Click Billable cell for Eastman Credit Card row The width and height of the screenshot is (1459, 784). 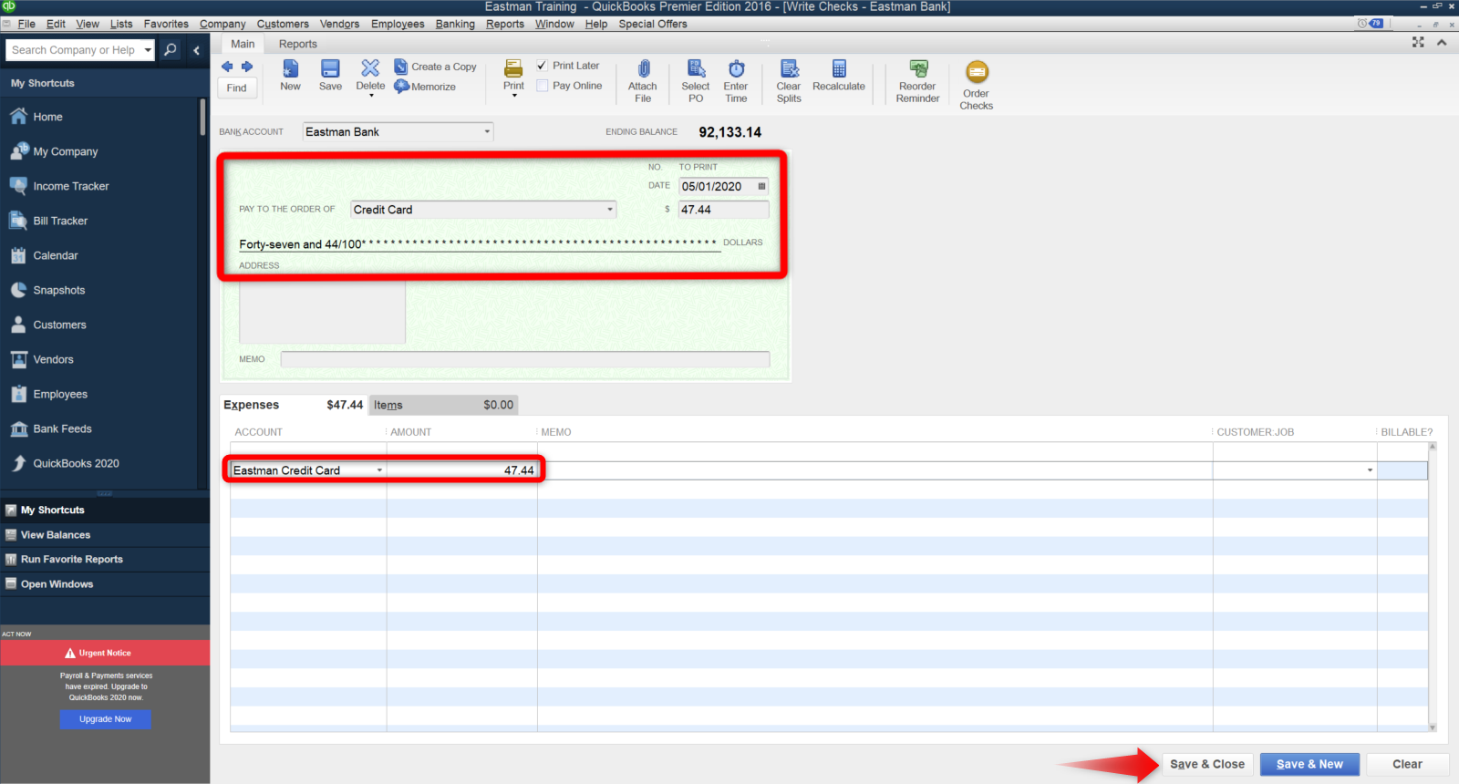(x=1402, y=470)
